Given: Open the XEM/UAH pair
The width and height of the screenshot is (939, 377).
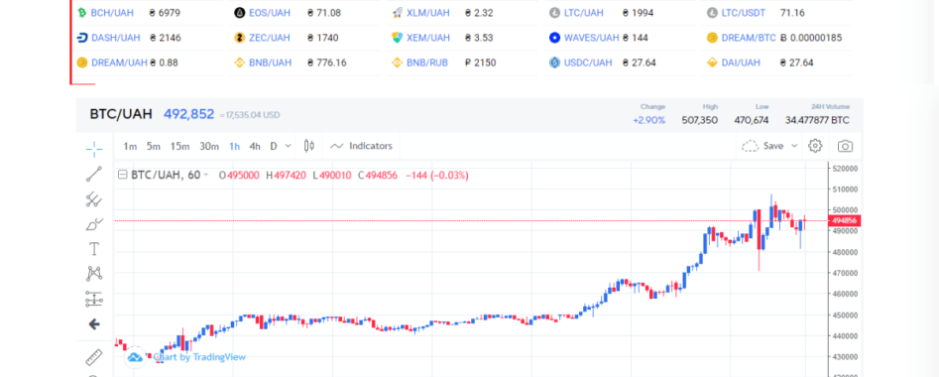Looking at the screenshot, I should tap(428, 38).
